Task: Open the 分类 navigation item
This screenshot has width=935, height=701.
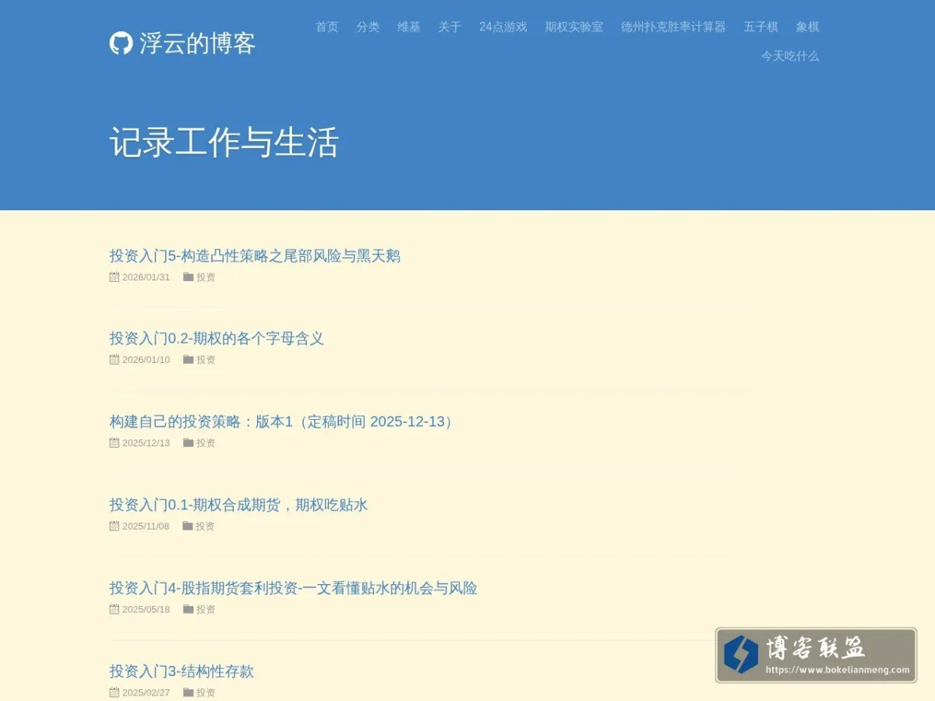Action: coord(369,26)
